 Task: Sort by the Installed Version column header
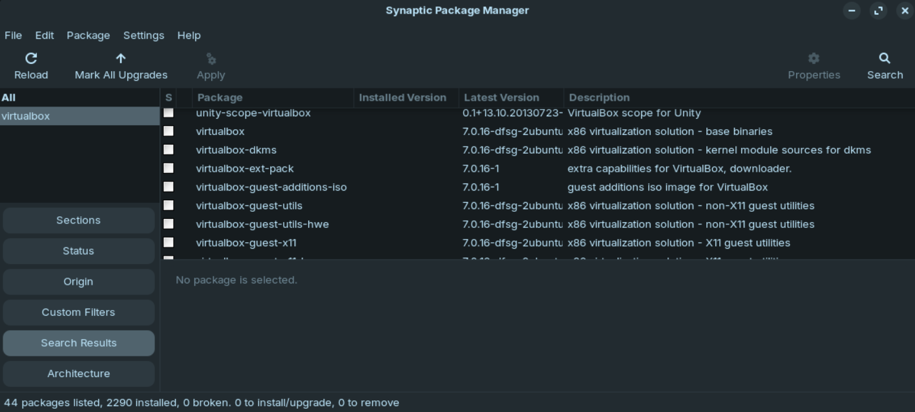(x=406, y=98)
